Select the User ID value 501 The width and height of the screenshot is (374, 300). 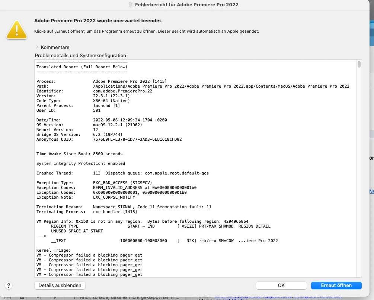[97, 110]
